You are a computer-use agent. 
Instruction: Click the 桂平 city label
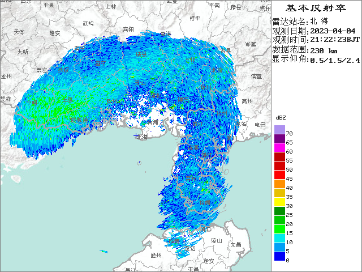coord(195,18)
